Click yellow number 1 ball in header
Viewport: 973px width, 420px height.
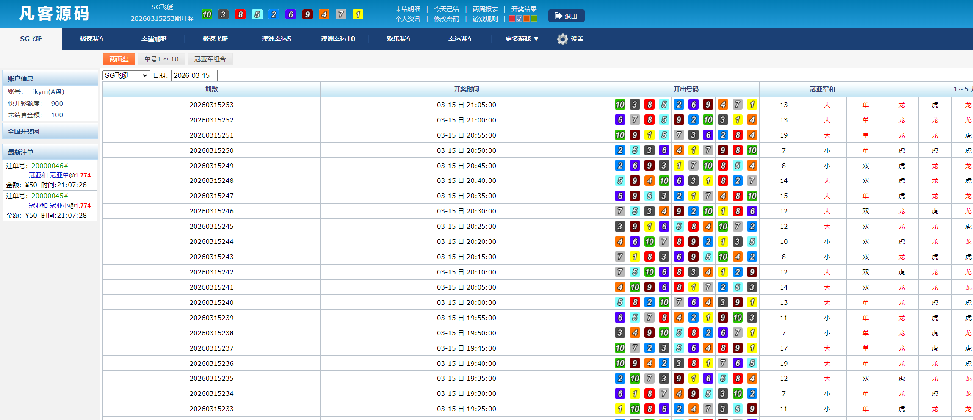(x=358, y=15)
